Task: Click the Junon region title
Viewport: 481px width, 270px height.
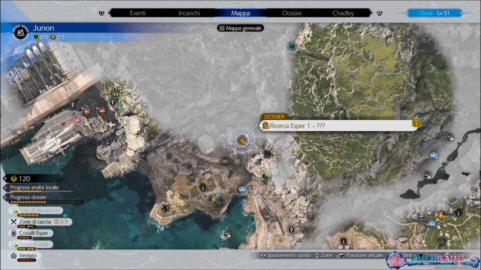Action: pos(43,28)
